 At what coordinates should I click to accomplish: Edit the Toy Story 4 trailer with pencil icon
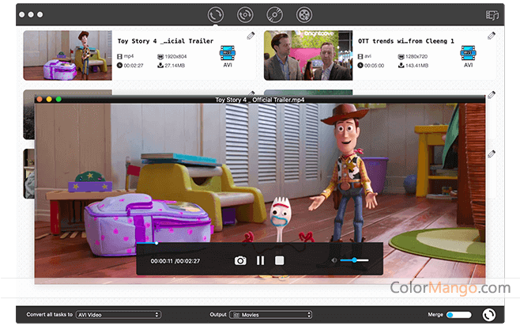[x=251, y=36]
